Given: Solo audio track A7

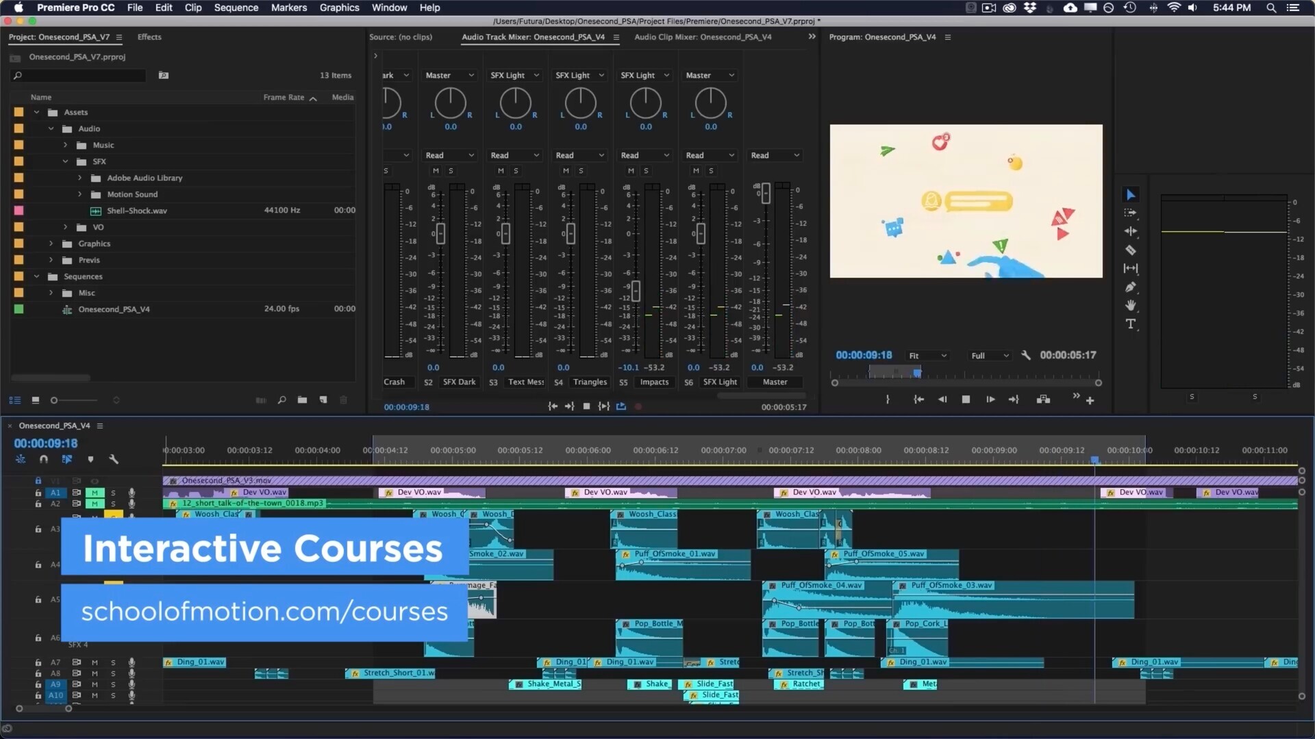Looking at the screenshot, I should click(113, 662).
